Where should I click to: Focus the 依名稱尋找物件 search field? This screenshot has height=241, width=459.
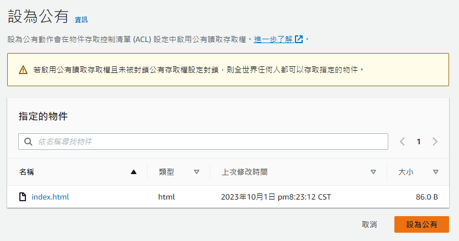(203, 142)
